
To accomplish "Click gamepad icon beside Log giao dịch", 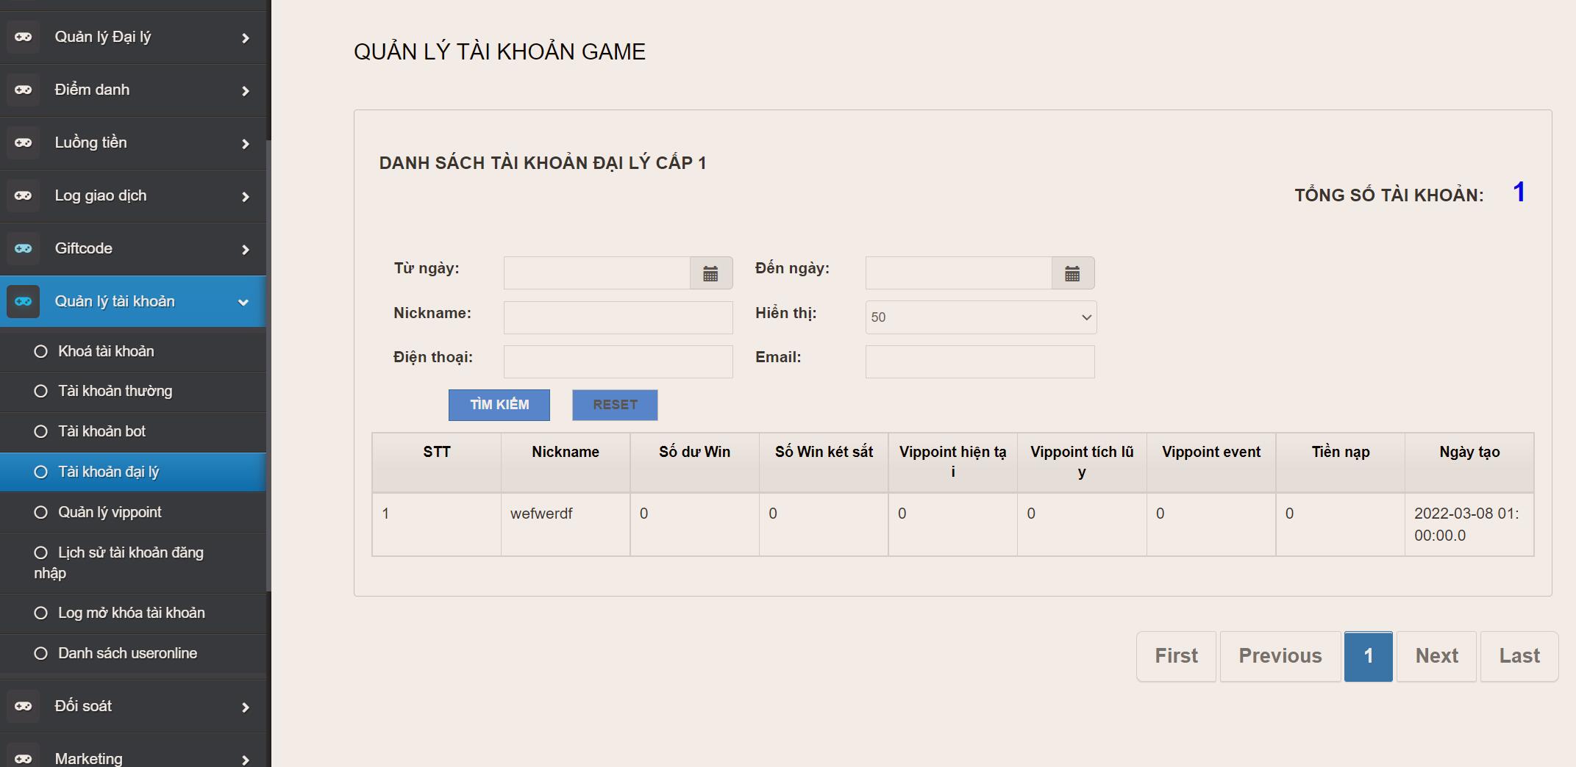I will (x=23, y=195).
